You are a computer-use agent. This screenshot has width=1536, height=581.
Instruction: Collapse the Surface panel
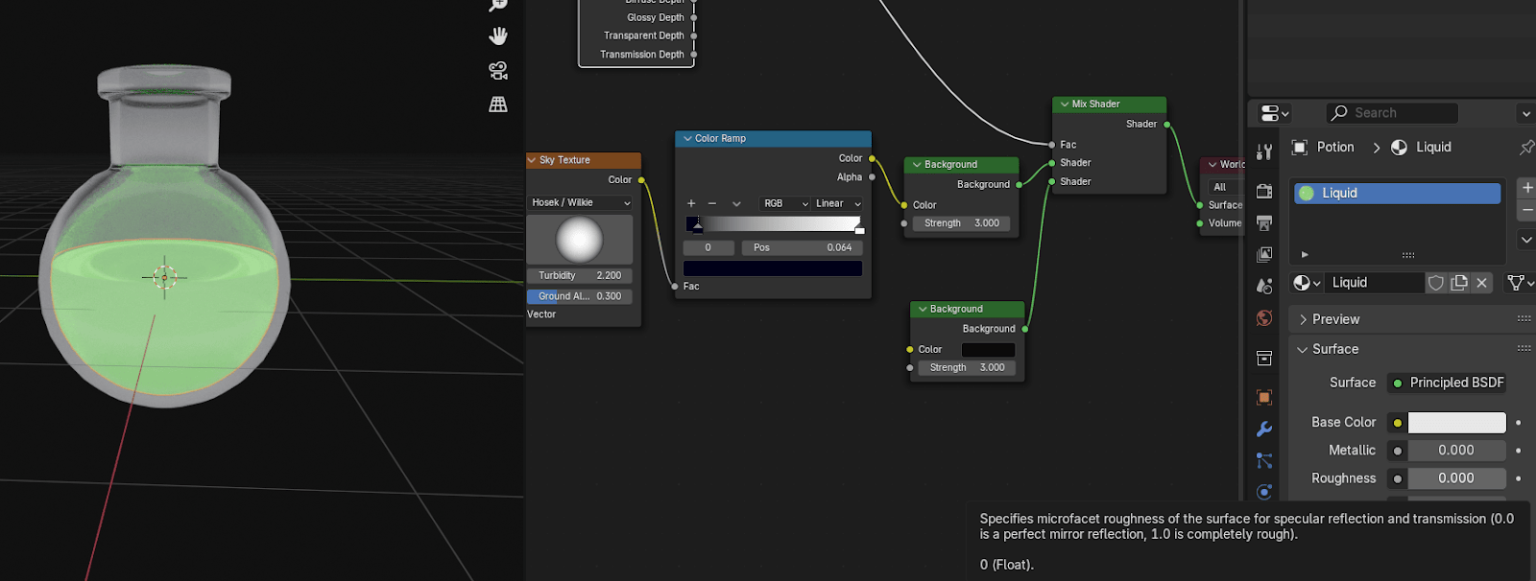tap(1334, 350)
